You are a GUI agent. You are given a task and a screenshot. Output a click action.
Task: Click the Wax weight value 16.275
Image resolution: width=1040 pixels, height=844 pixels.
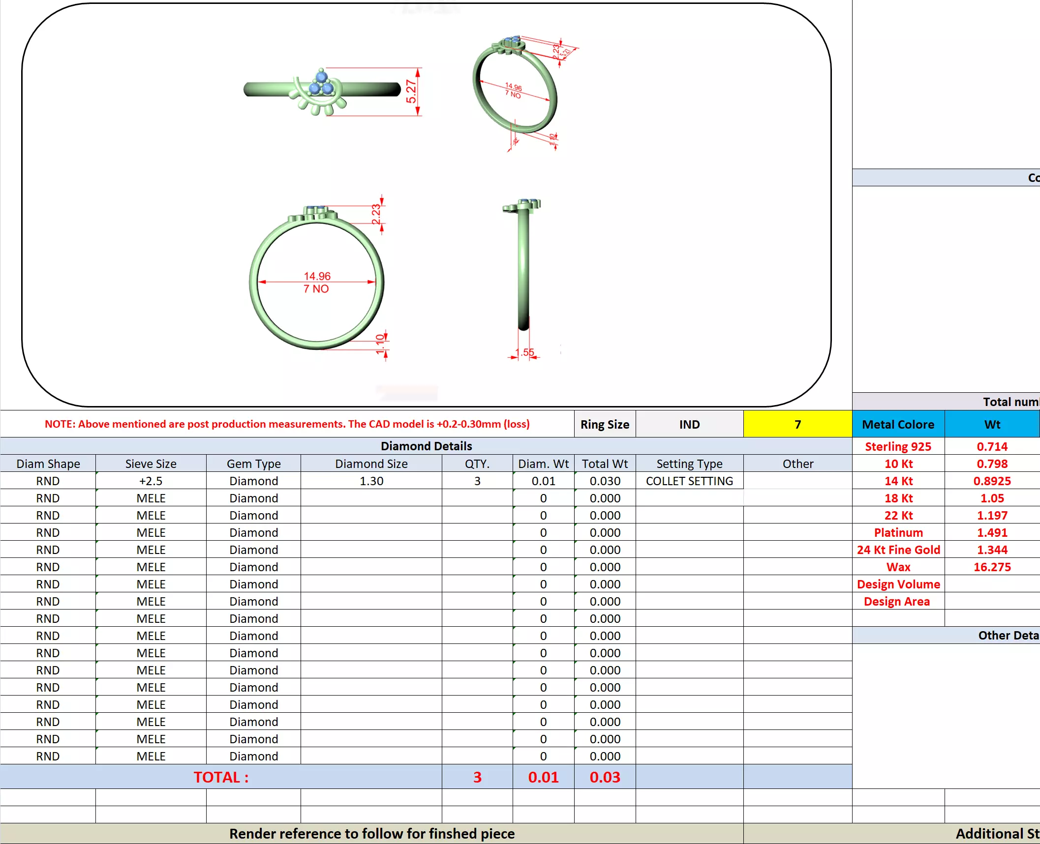coord(992,567)
